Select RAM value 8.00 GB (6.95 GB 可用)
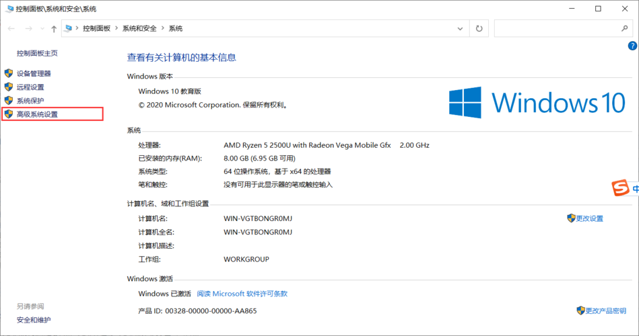The height and width of the screenshot is (336, 639). click(260, 158)
